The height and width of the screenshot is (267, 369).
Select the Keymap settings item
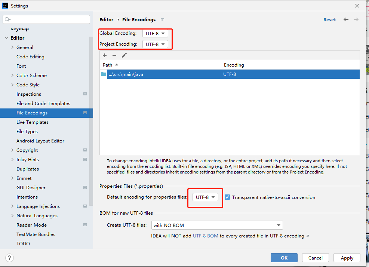pyautogui.click(x=19, y=29)
